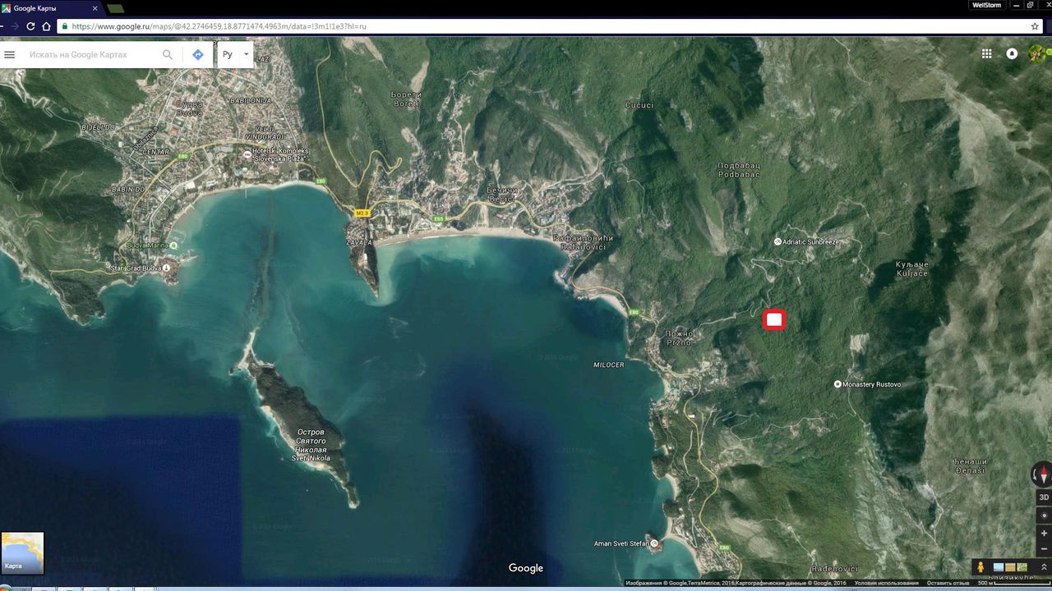
Task: Open the Google account avatar
Action: (x=1039, y=53)
